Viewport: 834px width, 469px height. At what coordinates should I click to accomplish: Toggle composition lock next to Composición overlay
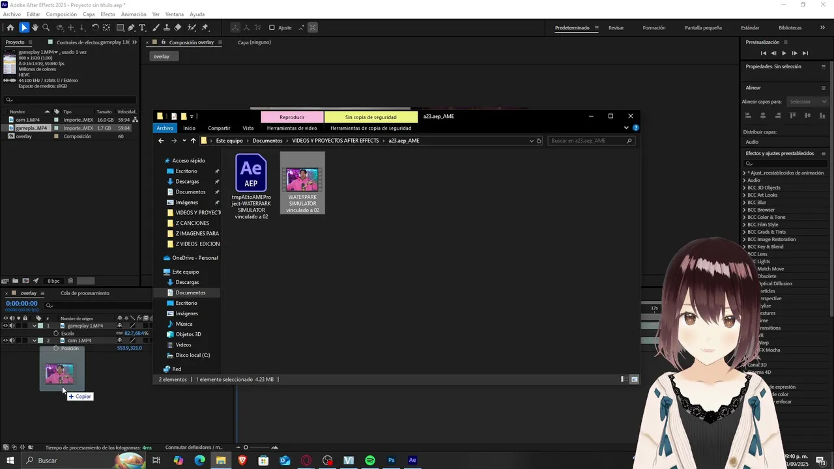pos(164,42)
